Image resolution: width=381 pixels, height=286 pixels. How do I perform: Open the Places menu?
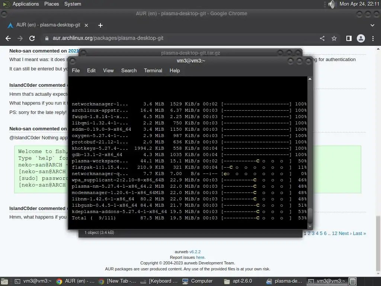(51, 4)
